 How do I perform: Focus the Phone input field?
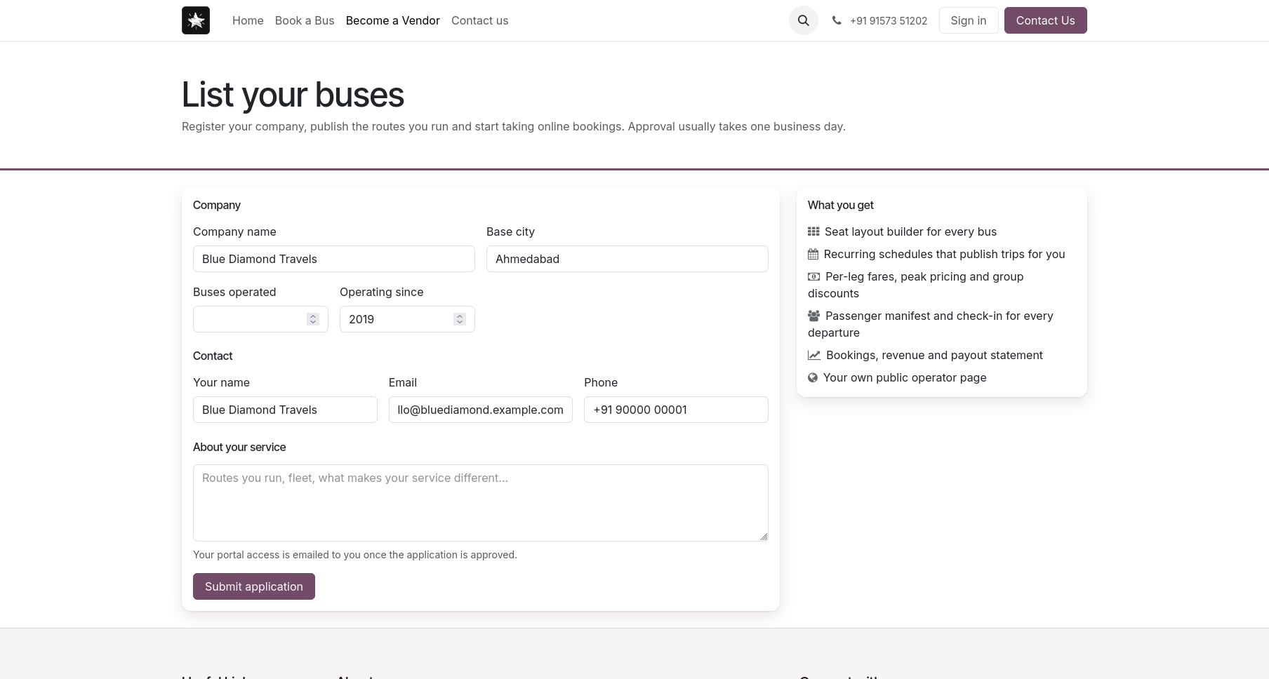[x=676, y=410]
